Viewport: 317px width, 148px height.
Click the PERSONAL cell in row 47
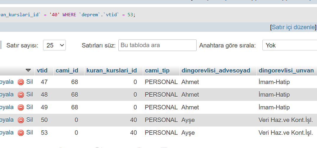tap(161, 82)
